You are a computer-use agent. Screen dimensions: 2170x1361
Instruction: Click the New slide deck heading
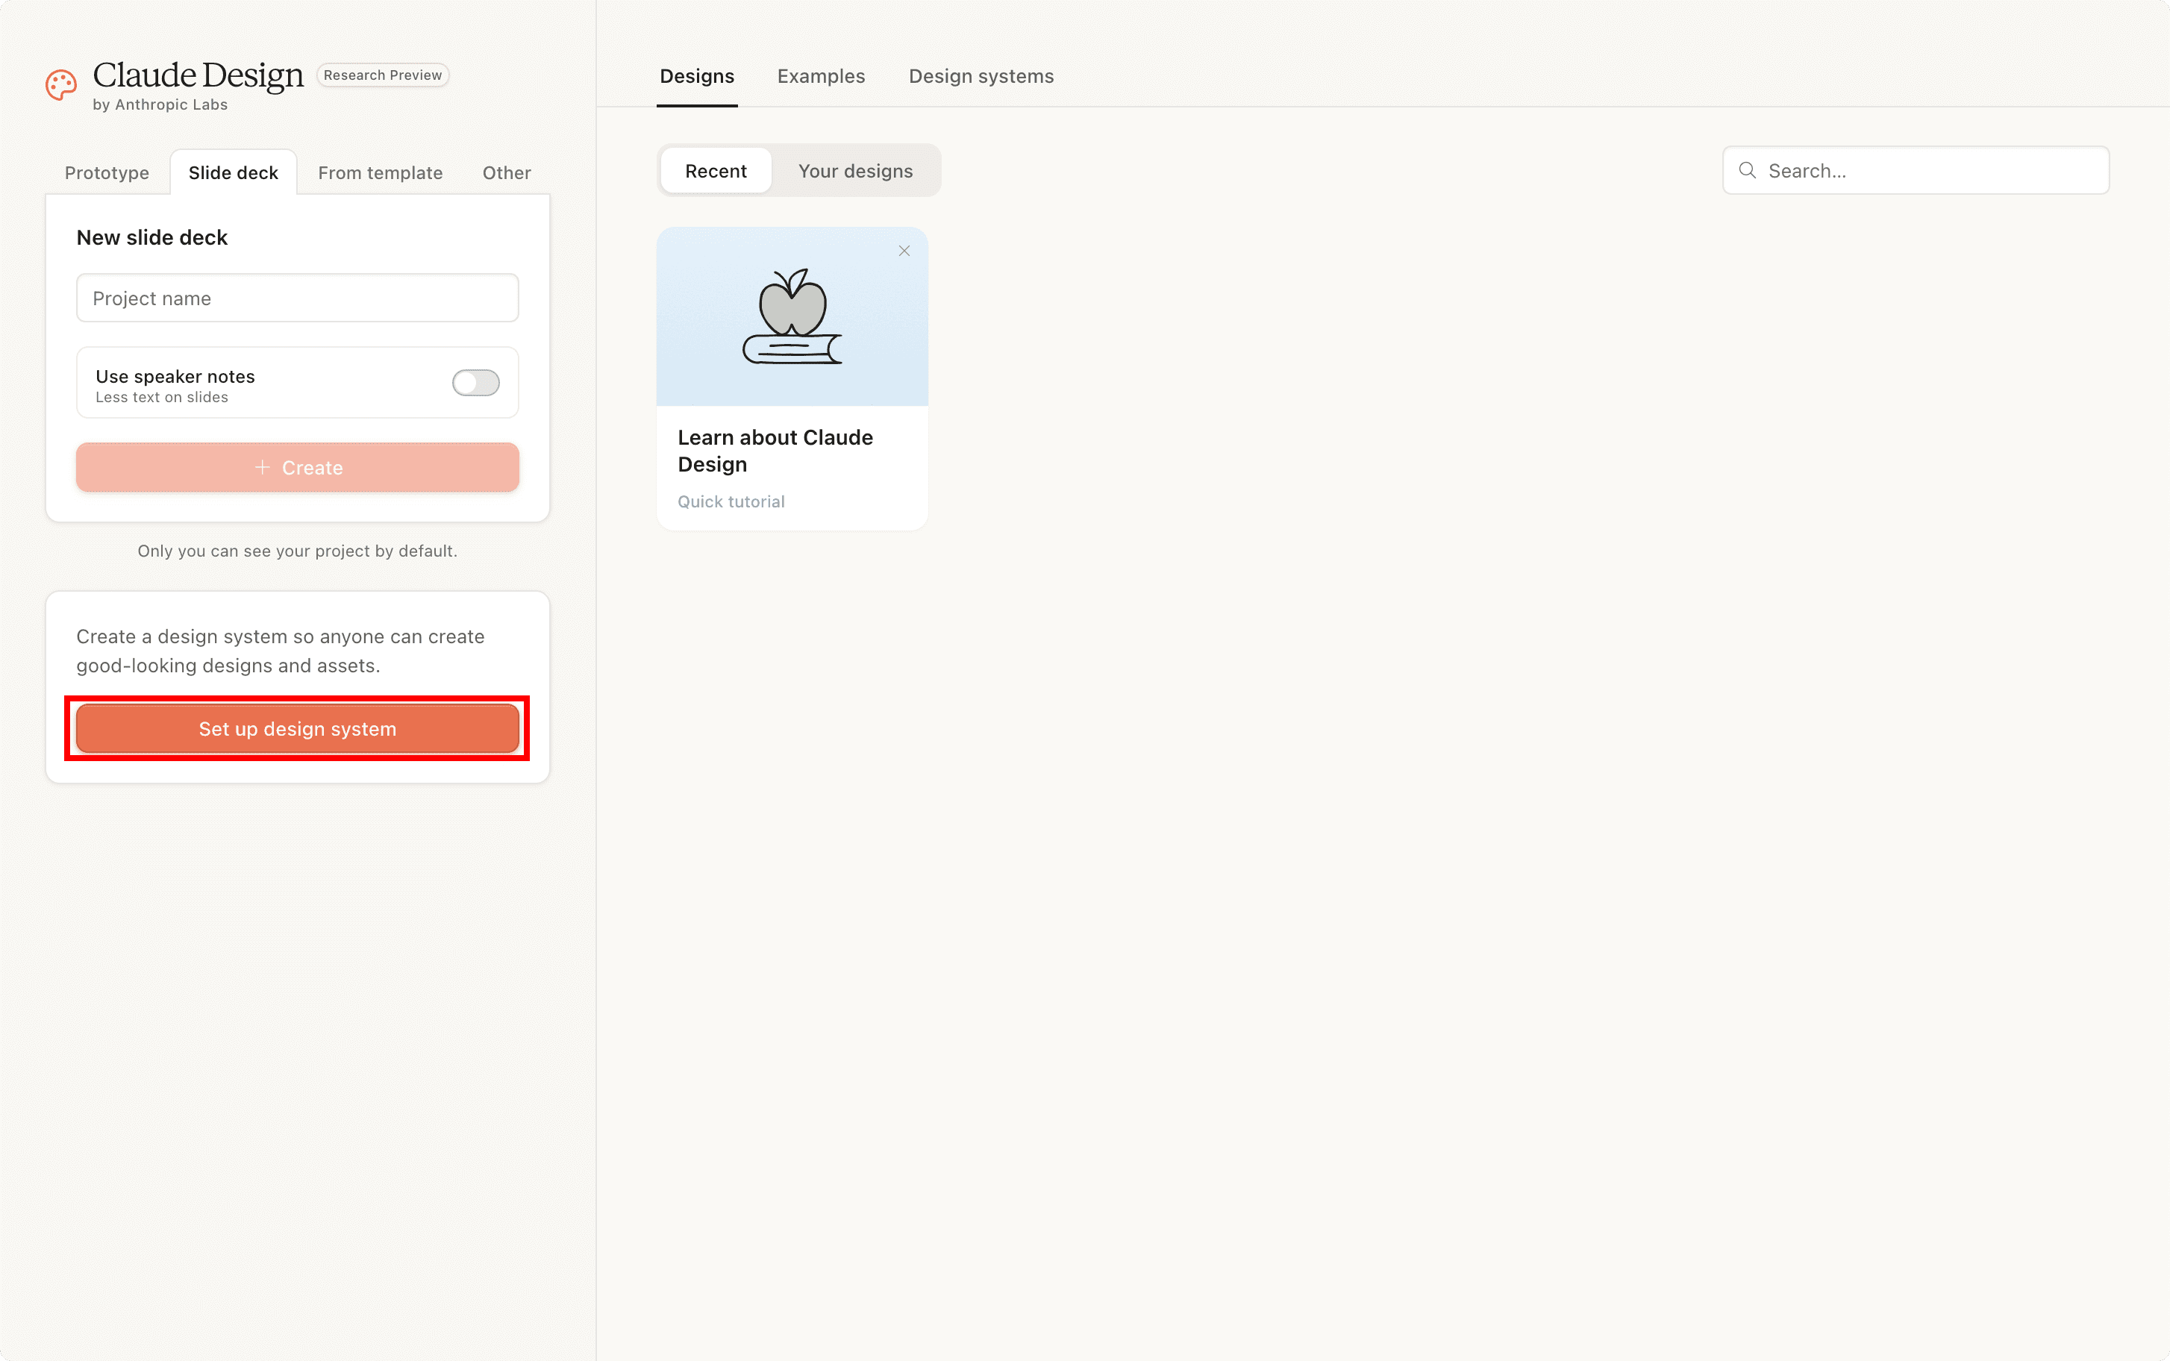[152, 237]
